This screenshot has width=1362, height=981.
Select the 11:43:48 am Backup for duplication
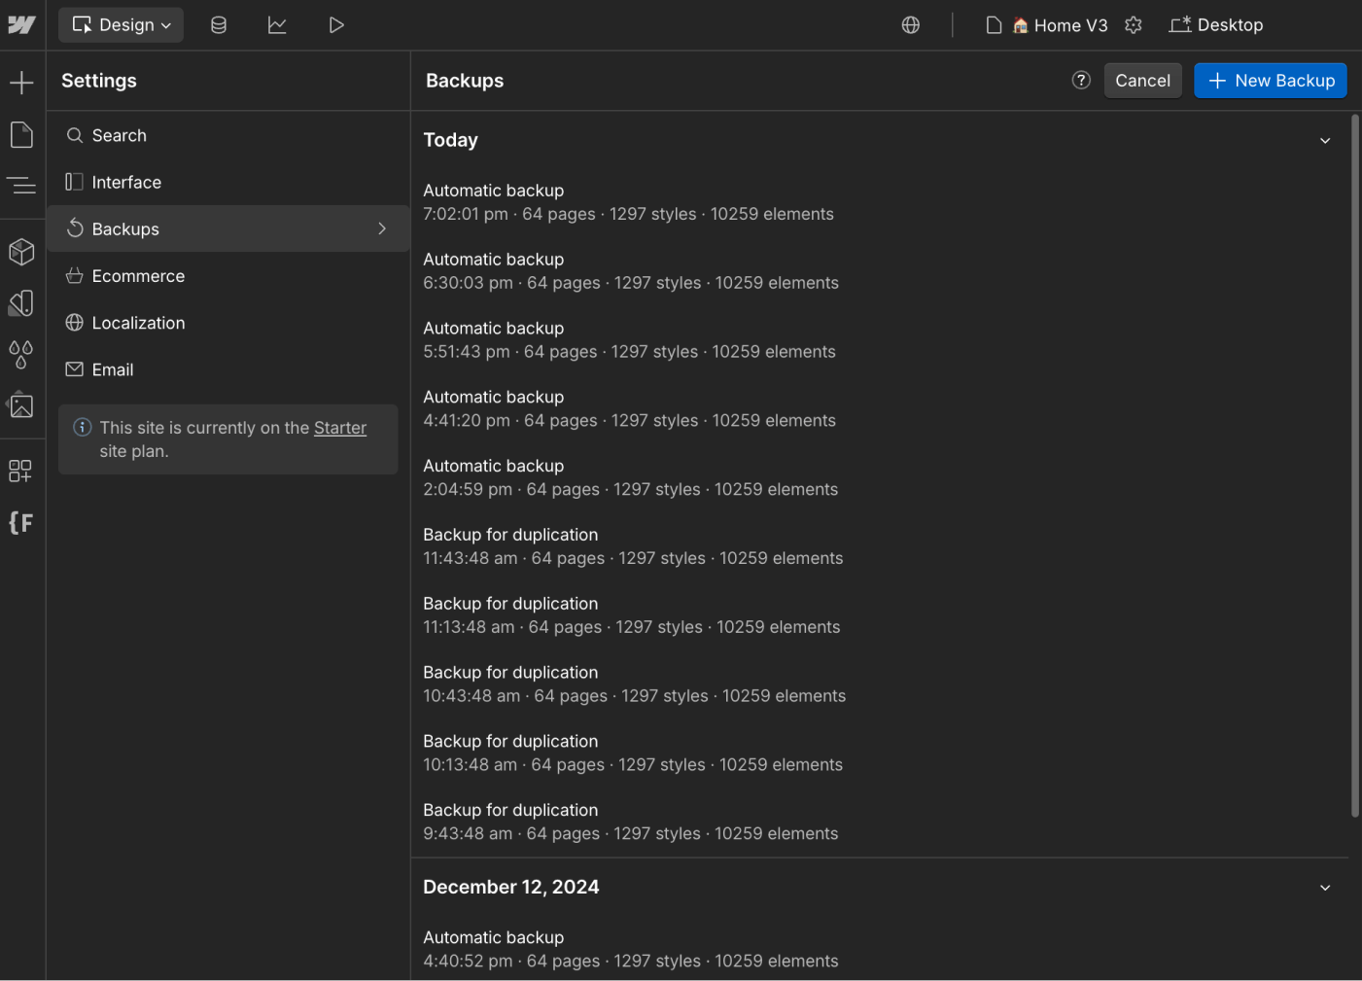[x=632, y=545]
